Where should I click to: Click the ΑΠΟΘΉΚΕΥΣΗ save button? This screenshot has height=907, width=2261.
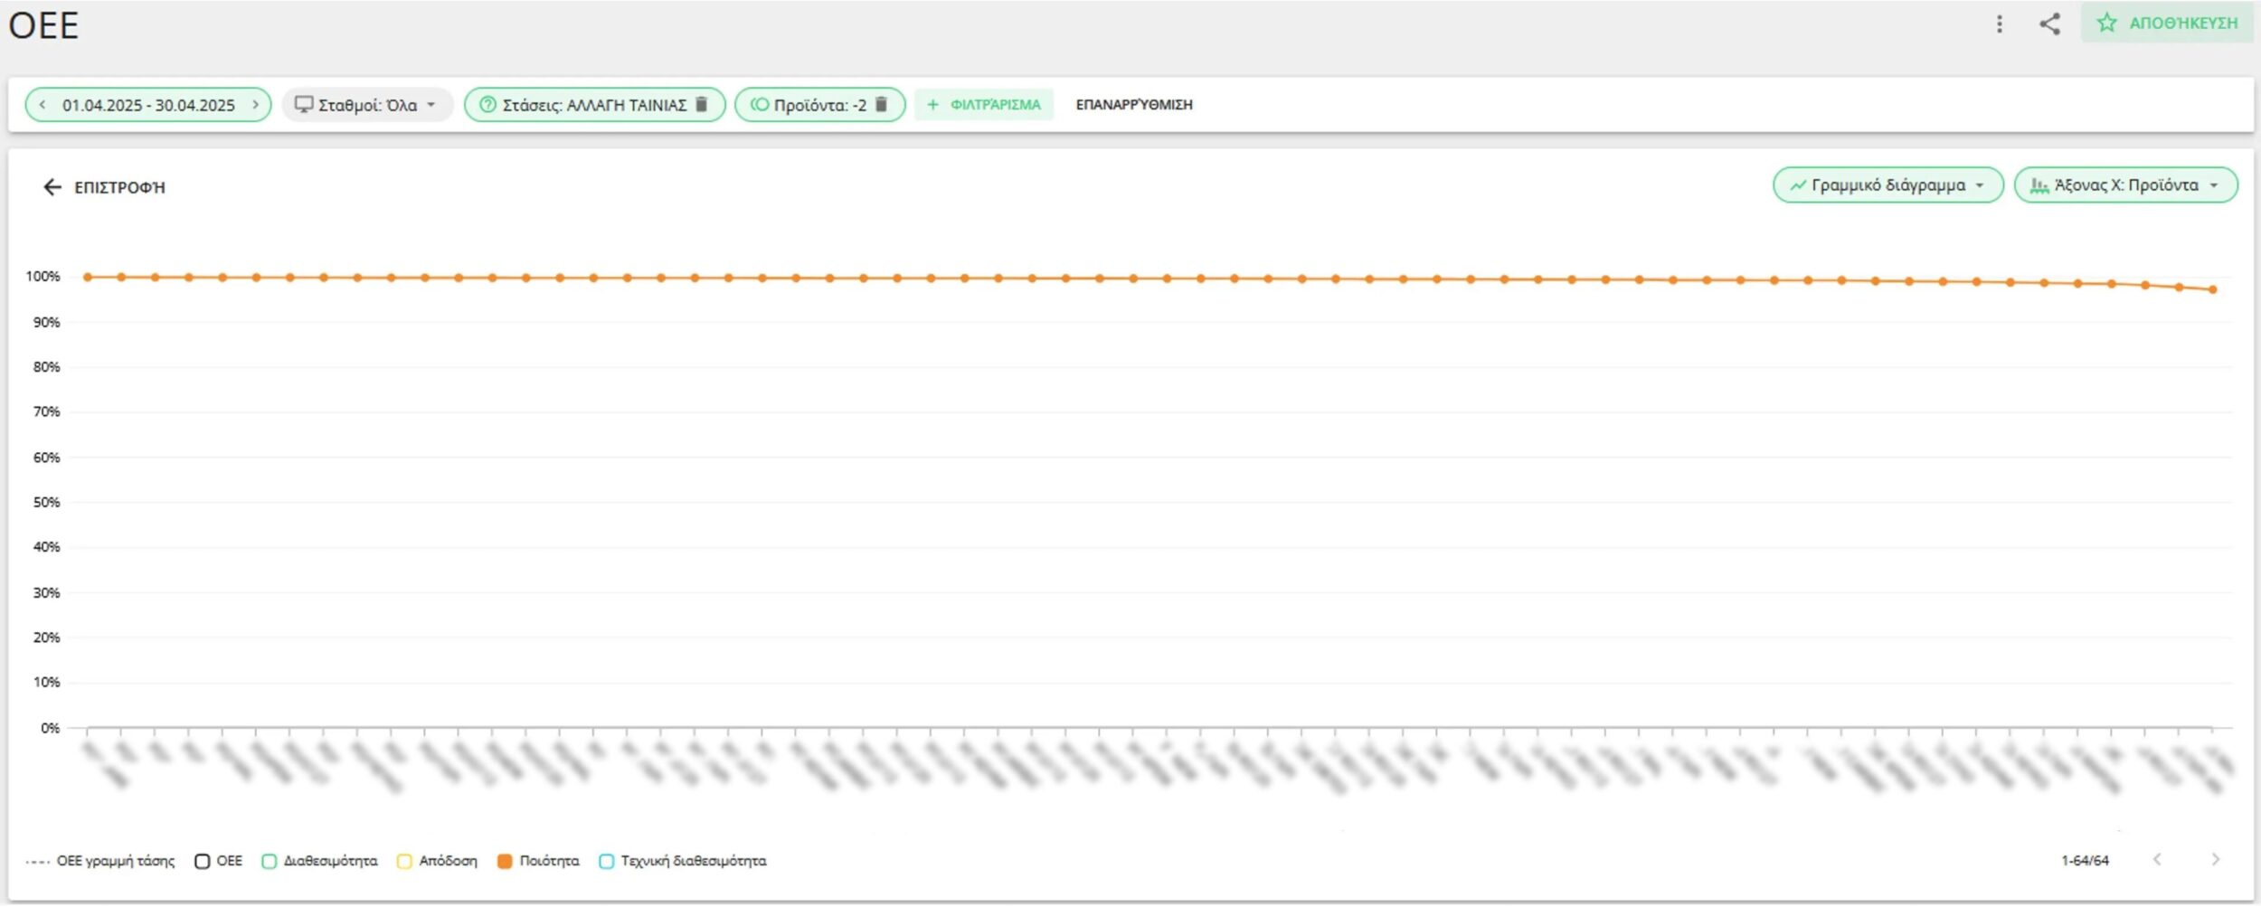(2171, 24)
